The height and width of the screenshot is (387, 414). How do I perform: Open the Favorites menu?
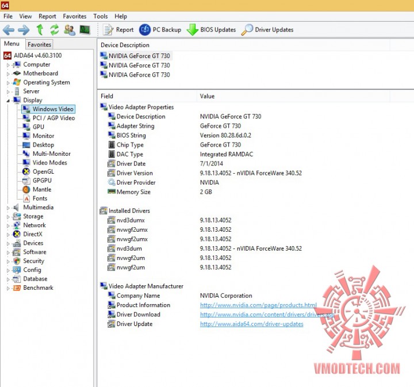tap(75, 16)
